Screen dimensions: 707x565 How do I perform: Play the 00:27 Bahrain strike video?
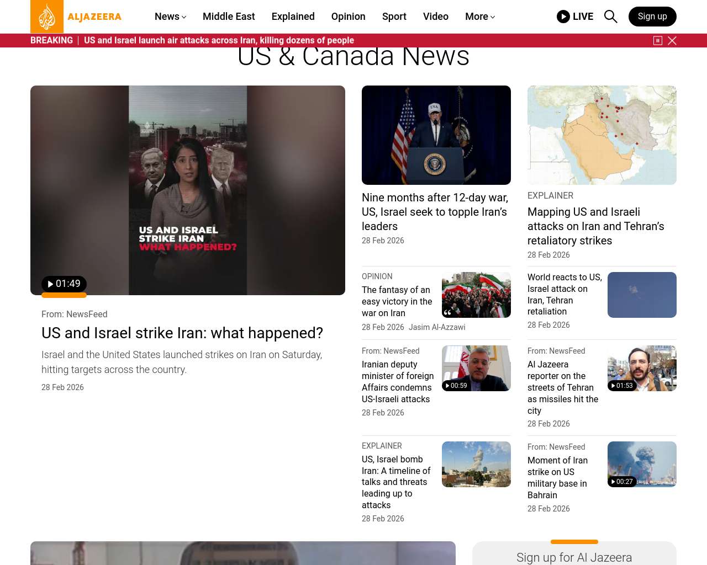point(622,482)
